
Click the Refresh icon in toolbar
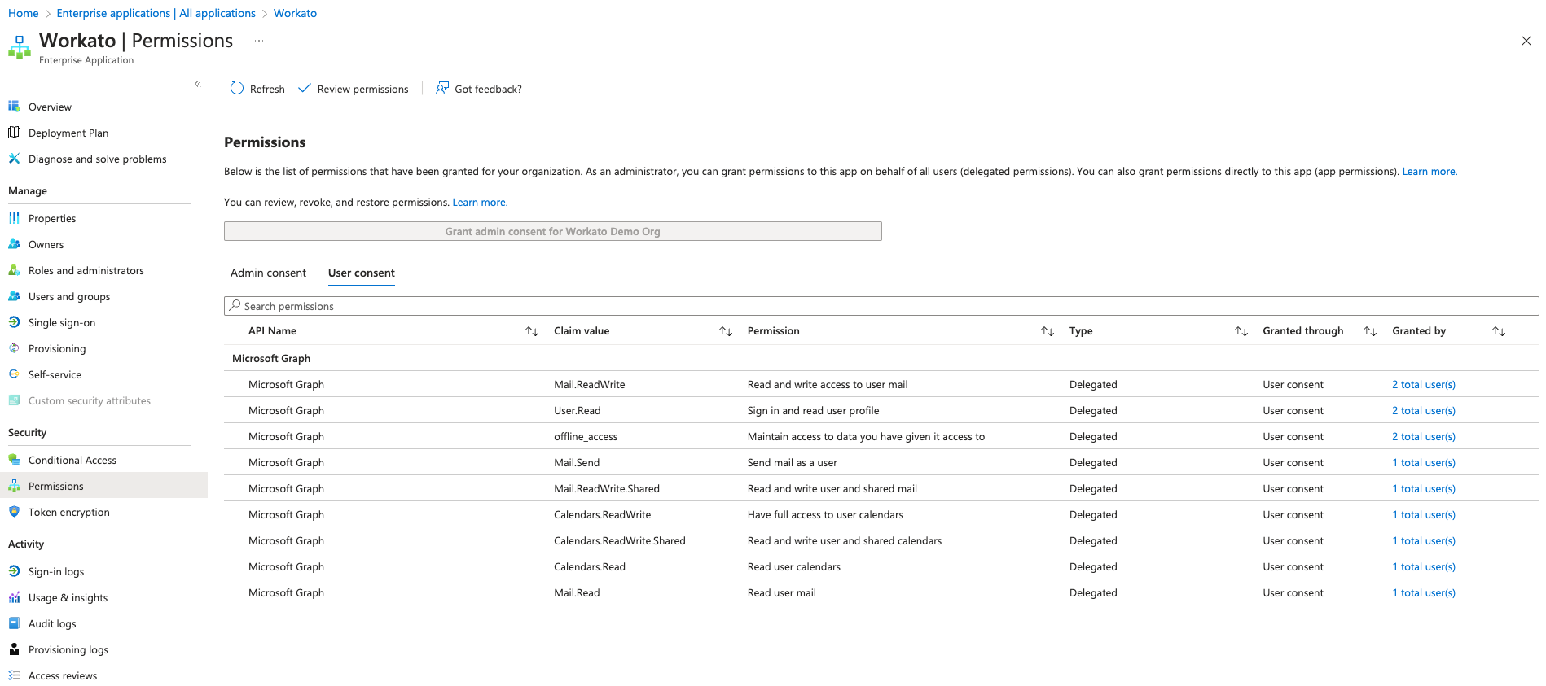(x=237, y=89)
